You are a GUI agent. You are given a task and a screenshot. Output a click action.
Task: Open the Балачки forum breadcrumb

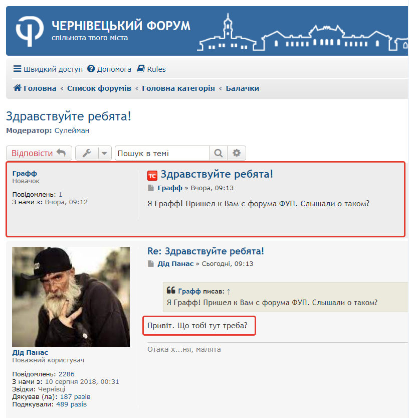click(x=242, y=88)
